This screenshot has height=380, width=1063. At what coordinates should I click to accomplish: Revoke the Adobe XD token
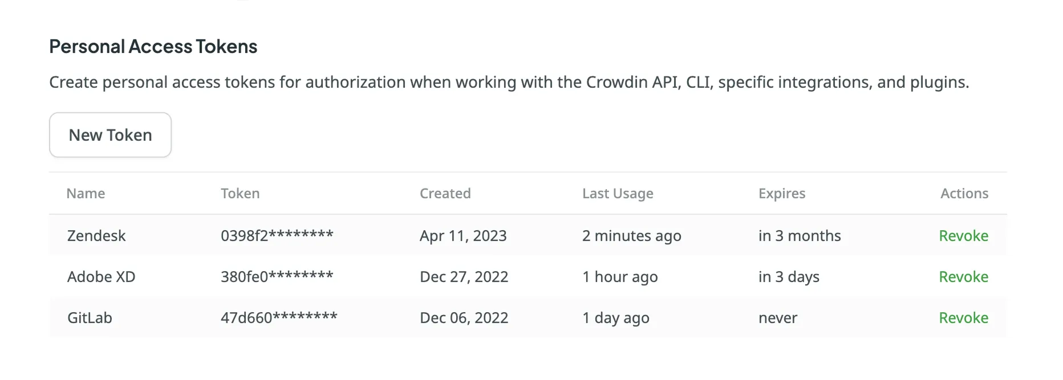click(963, 277)
